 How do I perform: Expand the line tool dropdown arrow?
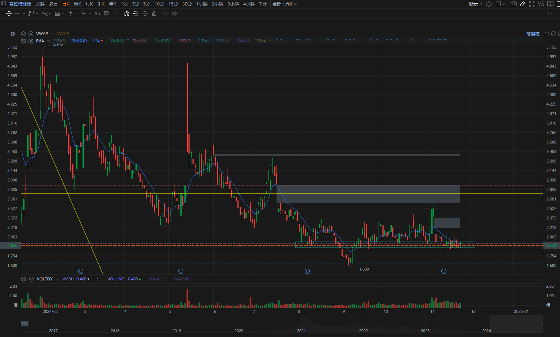pyautogui.click(x=24, y=14)
